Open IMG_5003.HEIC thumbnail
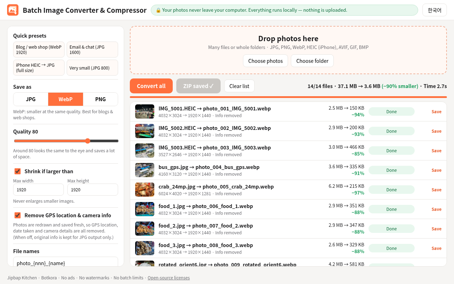454x284 pixels. coord(145,151)
